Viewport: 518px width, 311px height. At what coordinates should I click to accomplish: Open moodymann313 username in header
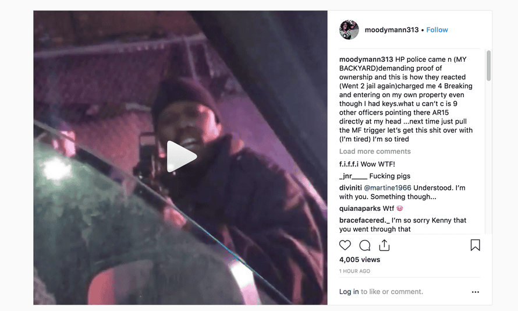click(x=392, y=30)
